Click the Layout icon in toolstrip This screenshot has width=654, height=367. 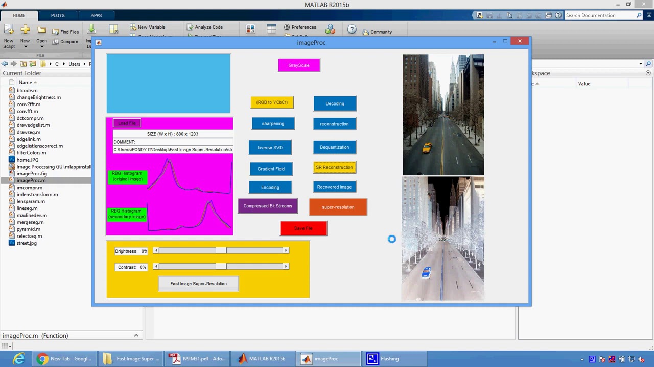(x=271, y=30)
